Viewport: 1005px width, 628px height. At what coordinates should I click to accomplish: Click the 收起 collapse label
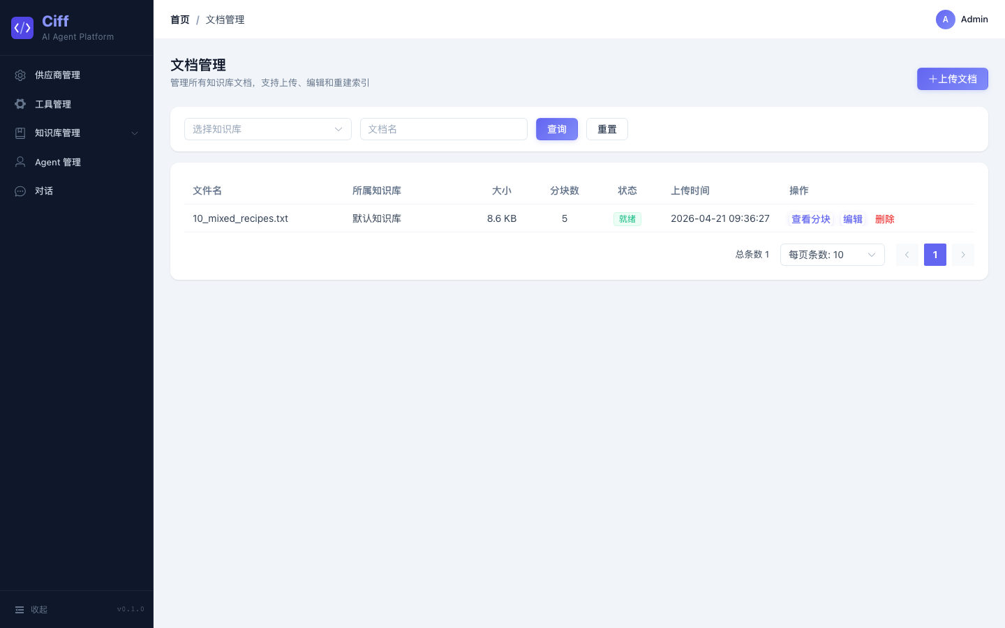pyautogui.click(x=39, y=610)
